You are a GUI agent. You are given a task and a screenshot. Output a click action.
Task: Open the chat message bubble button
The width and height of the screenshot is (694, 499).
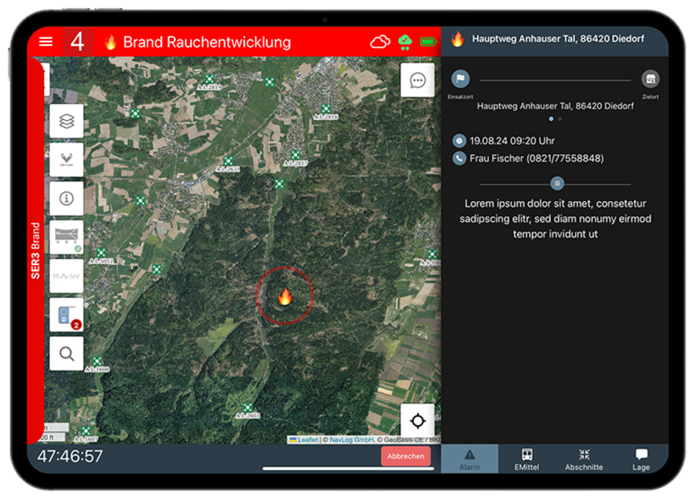(x=417, y=80)
